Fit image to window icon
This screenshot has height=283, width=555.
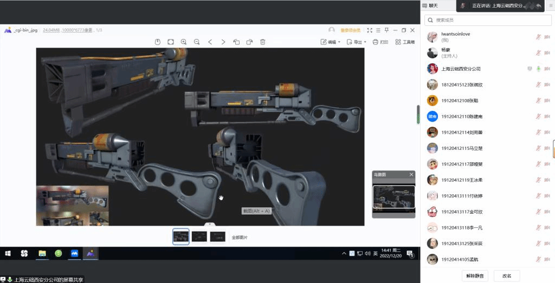pos(170,42)
